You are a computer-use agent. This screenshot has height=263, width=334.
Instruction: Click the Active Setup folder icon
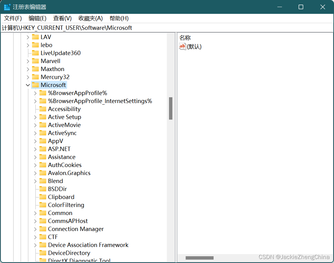tap(43, 117)
